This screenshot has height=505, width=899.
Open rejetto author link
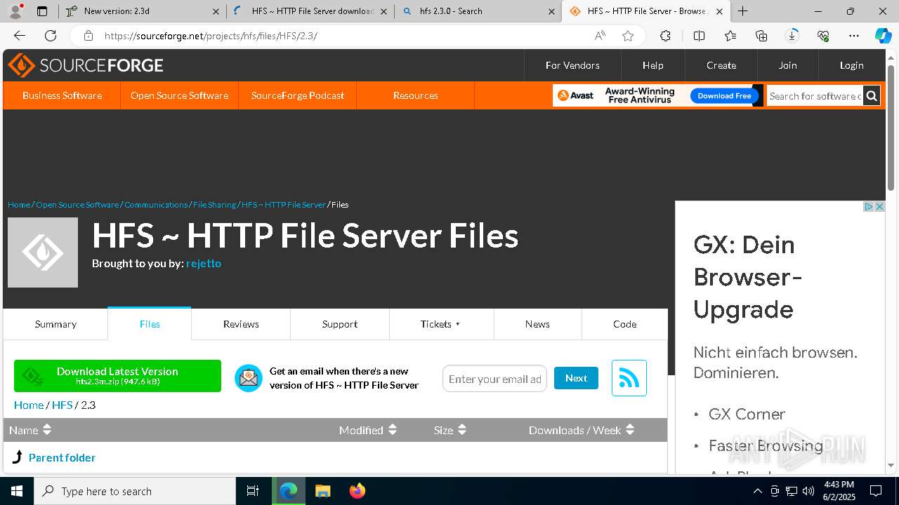coord(204,263)
